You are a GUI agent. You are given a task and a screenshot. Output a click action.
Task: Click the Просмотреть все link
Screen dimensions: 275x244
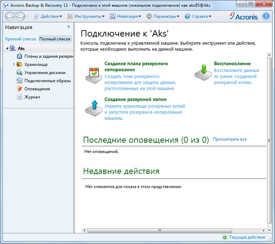(x=230, y=139)
